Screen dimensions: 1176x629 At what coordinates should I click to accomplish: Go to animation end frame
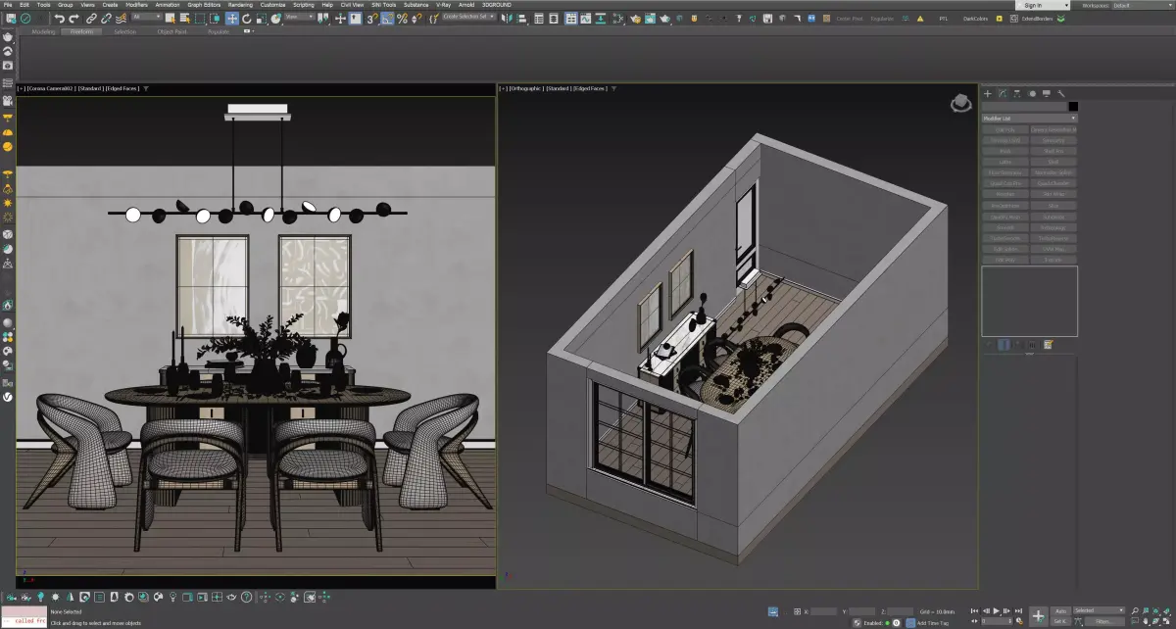(x=1018, y=610)
